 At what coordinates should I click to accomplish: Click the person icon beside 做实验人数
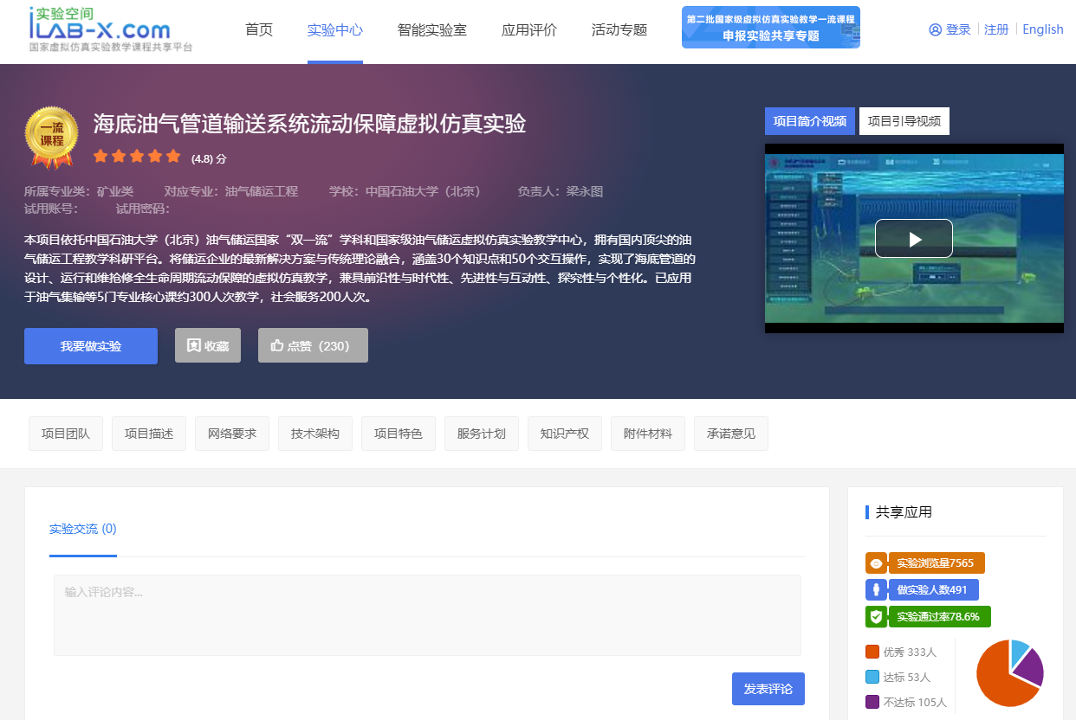pyautogui.click(x=876, y=590)
